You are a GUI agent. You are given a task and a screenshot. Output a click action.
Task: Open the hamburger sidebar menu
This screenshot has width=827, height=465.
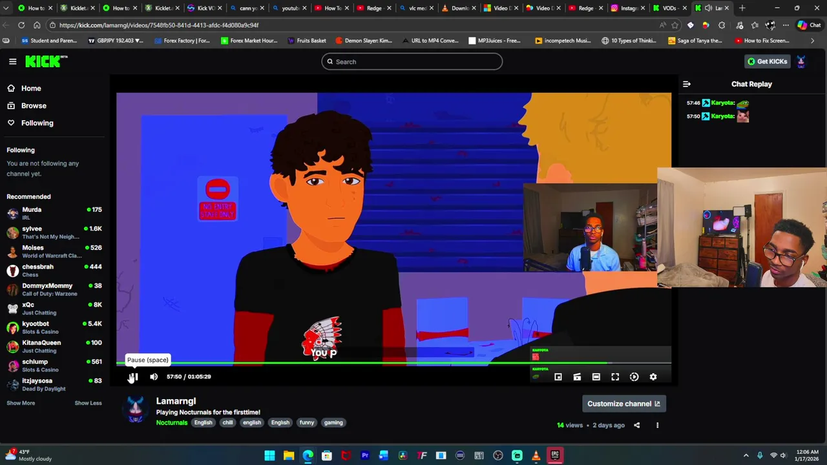(x=12, y=61)
